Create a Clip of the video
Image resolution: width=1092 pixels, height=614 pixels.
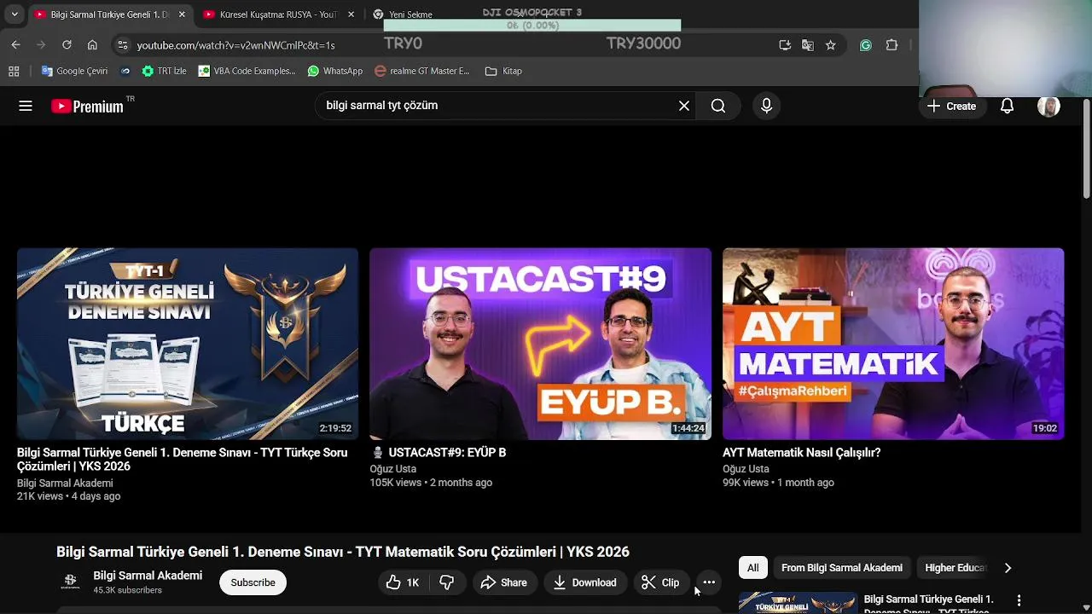(x=661, y=582)
